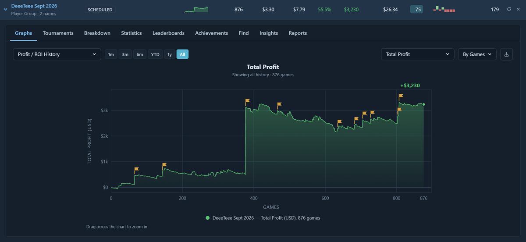Collapse the DeeeTeee Sept 2026 row chevron
This screenshot has height=242, width=526.
coord(5,9)
